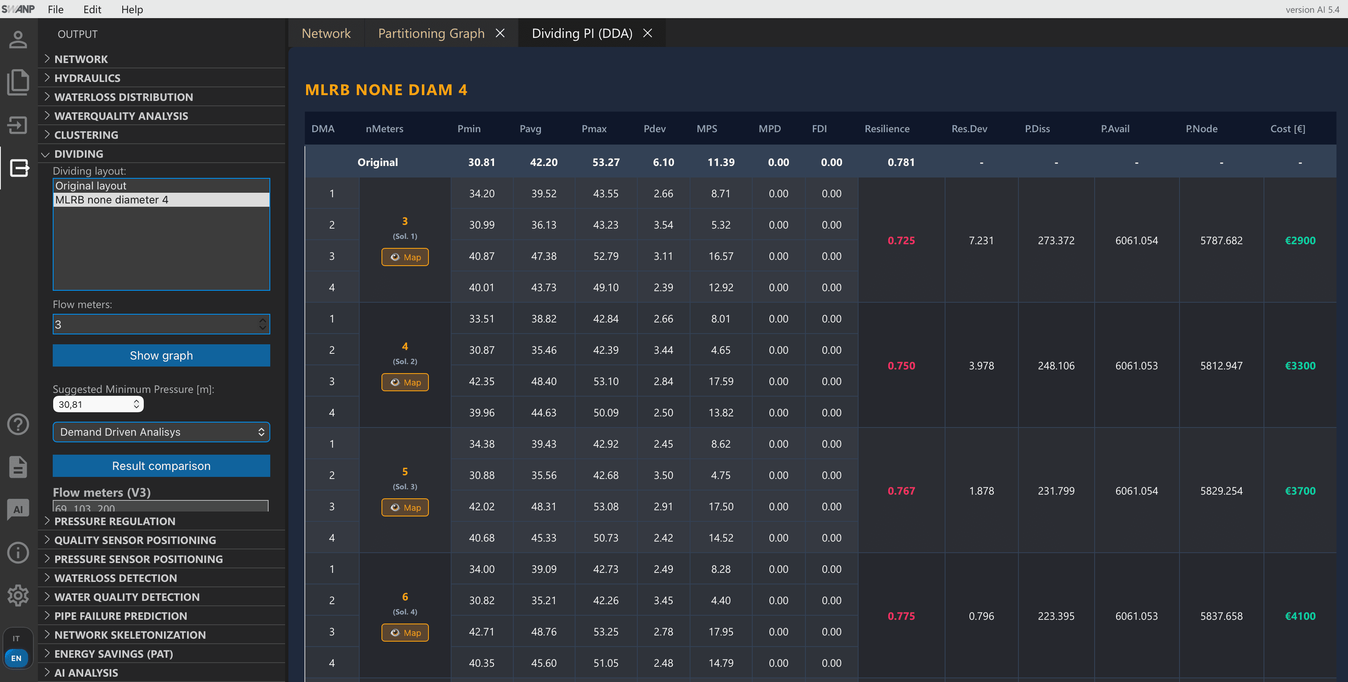Click the MLRB NONE DIAM 4 heading

click(x=386, y=89)
